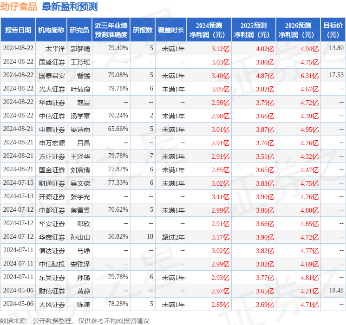Select the 光大证券 institution cell
The height and width of the screenshot is (325, 346).
52,89
